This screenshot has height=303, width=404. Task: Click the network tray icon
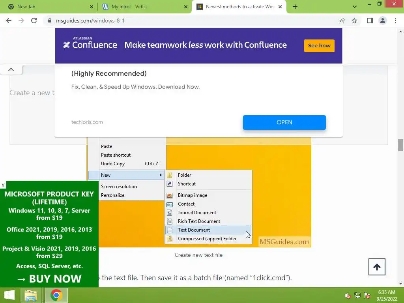357,296
